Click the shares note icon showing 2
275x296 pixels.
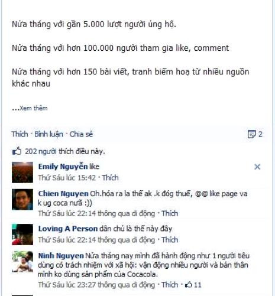[x=252, y=134]
